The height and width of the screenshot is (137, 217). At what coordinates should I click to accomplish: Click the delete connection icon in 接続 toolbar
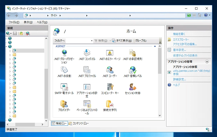click(x=28, y=33)
